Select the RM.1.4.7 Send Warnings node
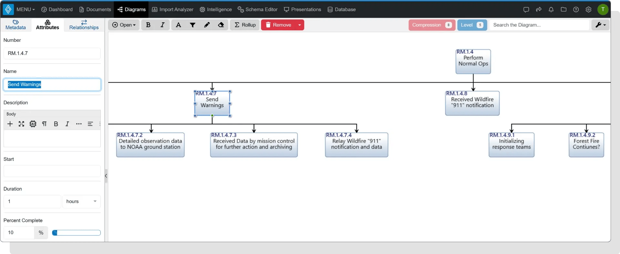 [x=212, y=103]
